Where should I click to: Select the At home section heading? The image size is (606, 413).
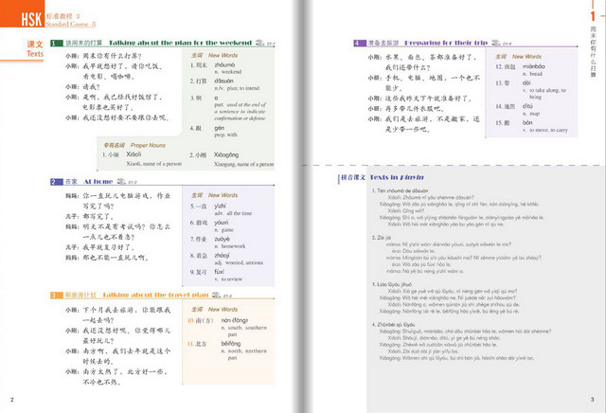point(98,181)
